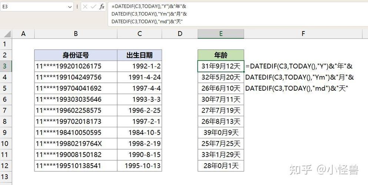This screenshot has height=185, width=368.
Task: Select the 身份证号 header cell
Action: (76, 55)
